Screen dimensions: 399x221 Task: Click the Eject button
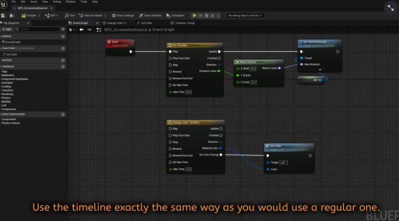pyautogui.click(x=212, y=16)
